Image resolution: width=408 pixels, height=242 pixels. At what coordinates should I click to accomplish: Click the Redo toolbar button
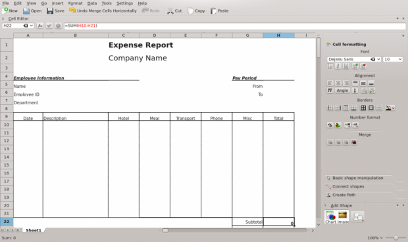coord(151,10)
